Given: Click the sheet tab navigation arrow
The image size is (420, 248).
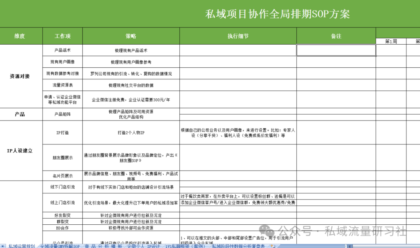Looking at the screenshot, I should click(x=2, y=246).
